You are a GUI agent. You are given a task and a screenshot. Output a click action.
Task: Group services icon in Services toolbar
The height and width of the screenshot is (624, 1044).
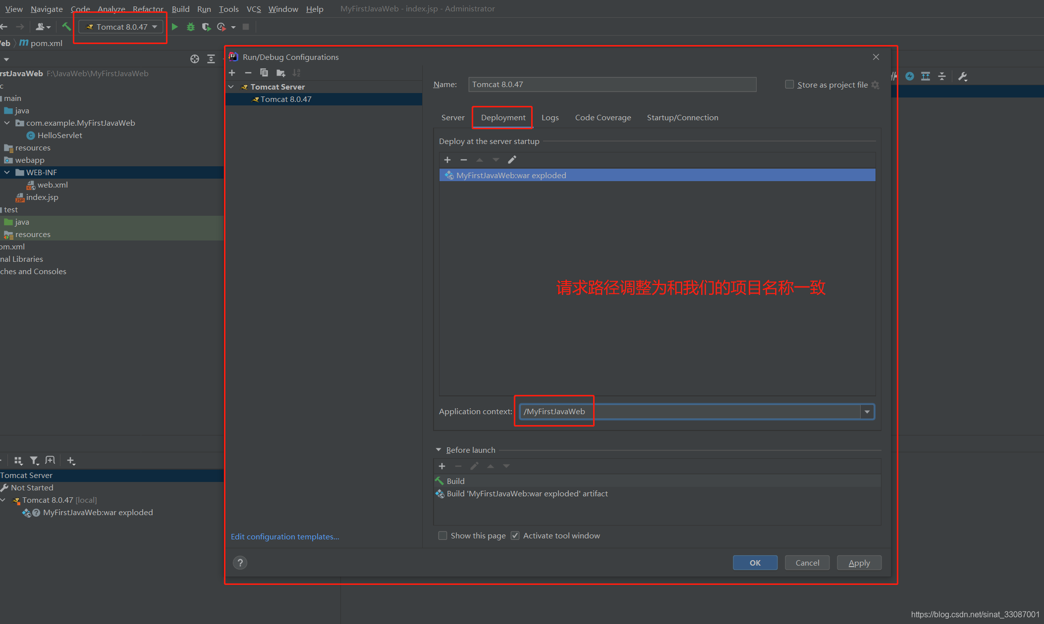coord(18,461)
